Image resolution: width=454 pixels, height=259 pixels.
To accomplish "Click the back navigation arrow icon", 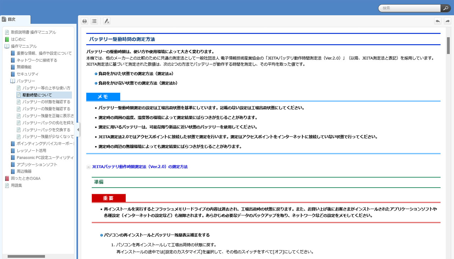I will [438, 21].
